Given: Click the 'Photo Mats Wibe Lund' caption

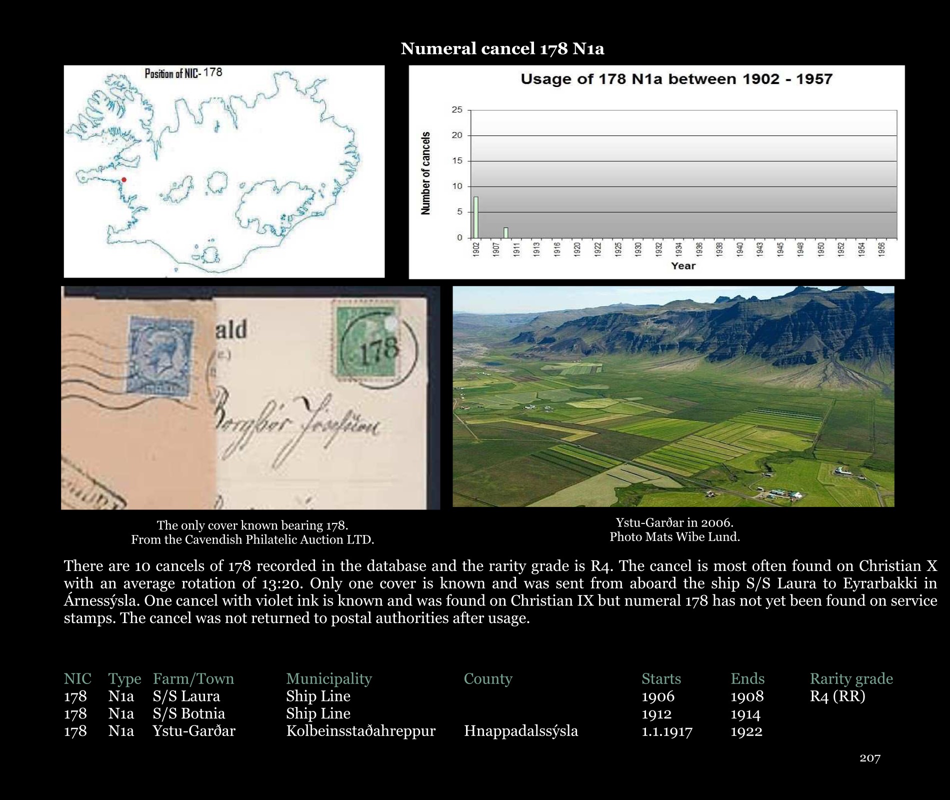Looking at the screenshot, I should [674, 537].
